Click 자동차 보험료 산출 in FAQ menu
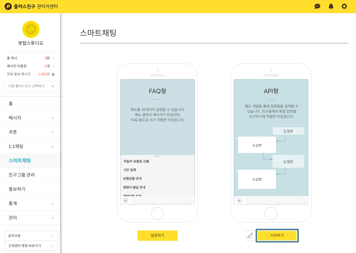 (136, 161)
